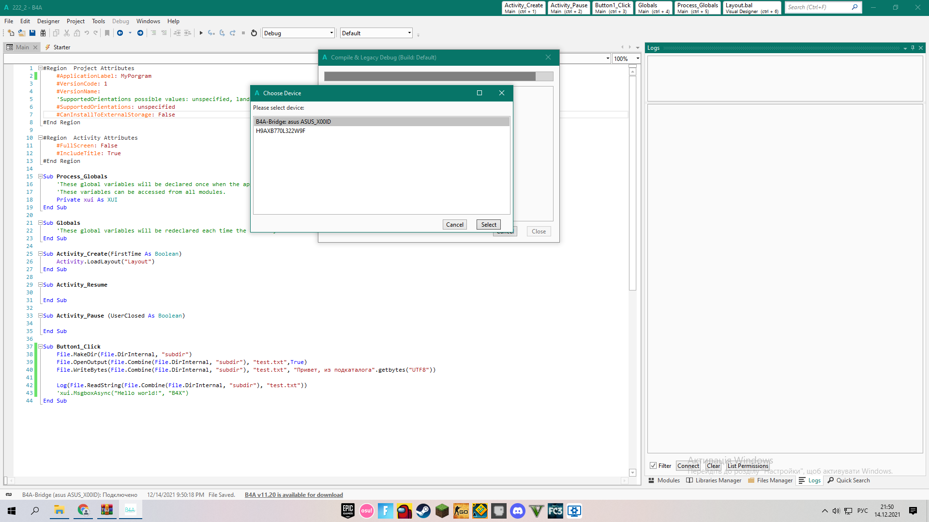Click Select in the Choose Device dialog

[488, 224]
